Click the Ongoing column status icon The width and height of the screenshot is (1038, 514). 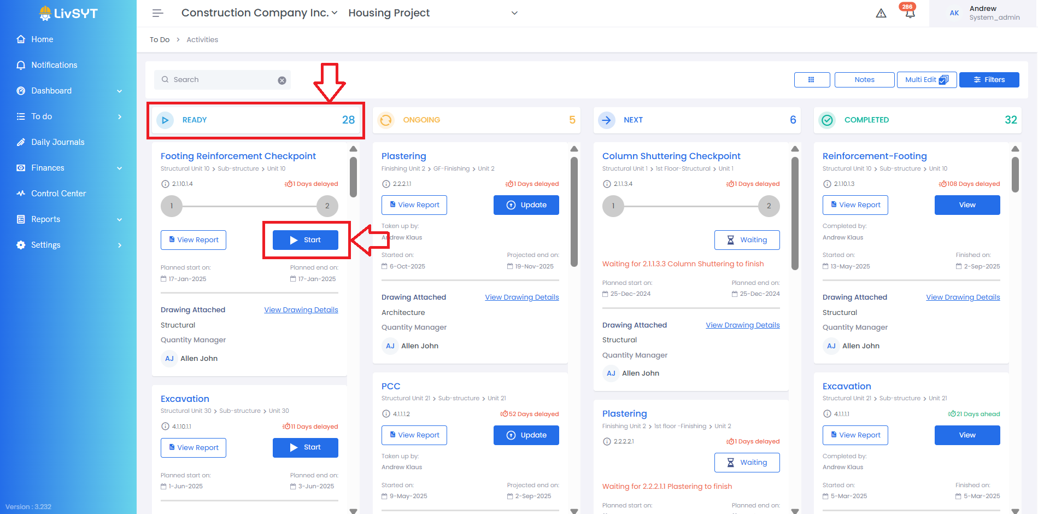point(386,120)
